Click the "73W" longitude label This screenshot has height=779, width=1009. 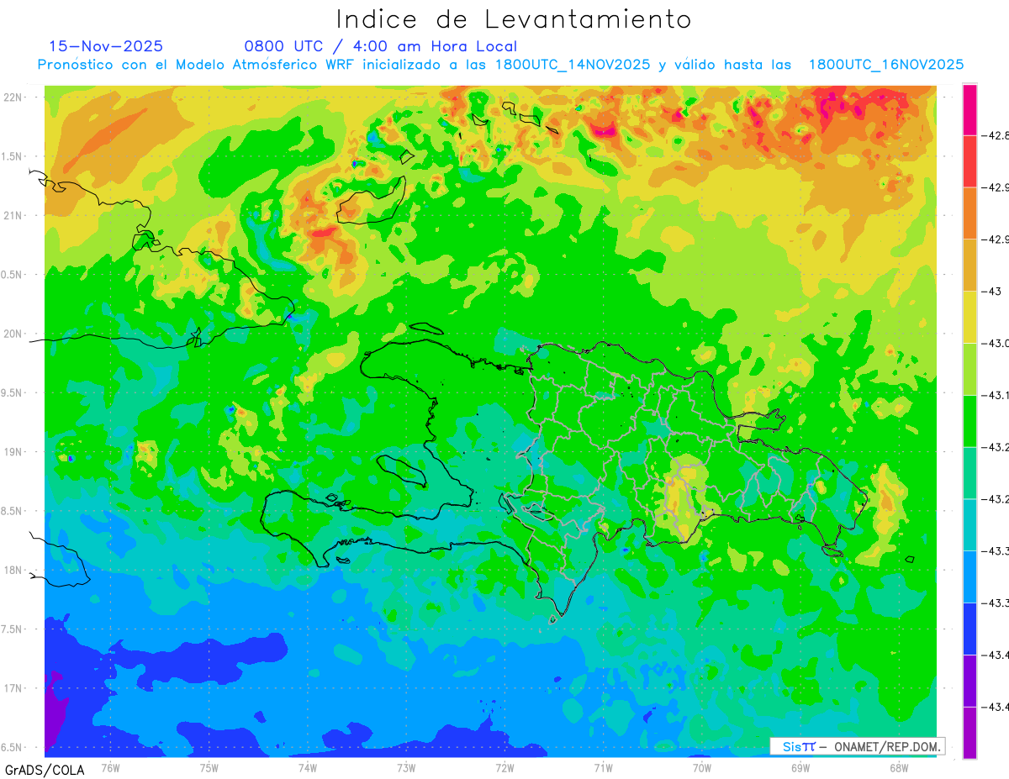coord(406,768)
